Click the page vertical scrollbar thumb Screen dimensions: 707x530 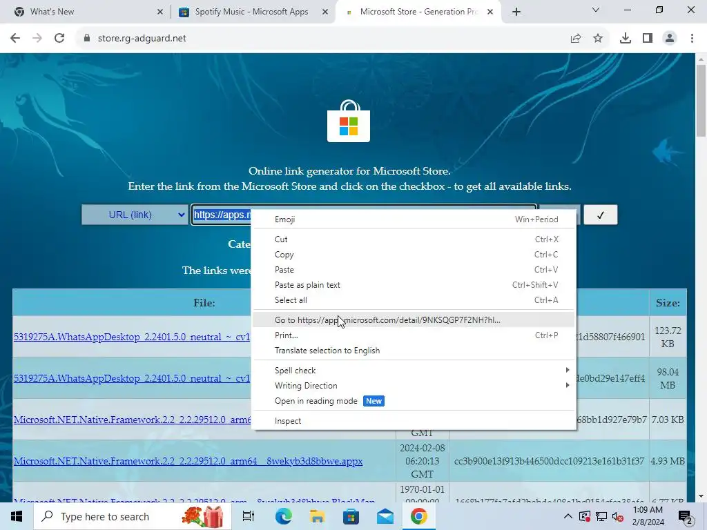tap(701, 100)
